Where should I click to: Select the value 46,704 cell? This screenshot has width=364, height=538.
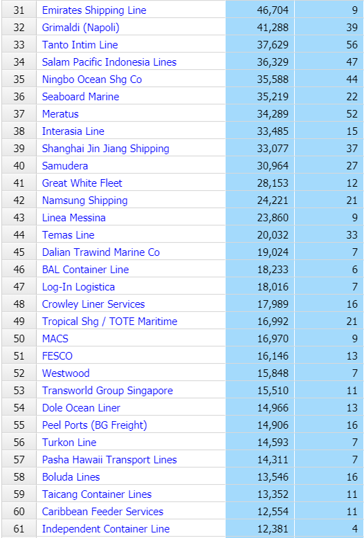[x=260, y=10]
